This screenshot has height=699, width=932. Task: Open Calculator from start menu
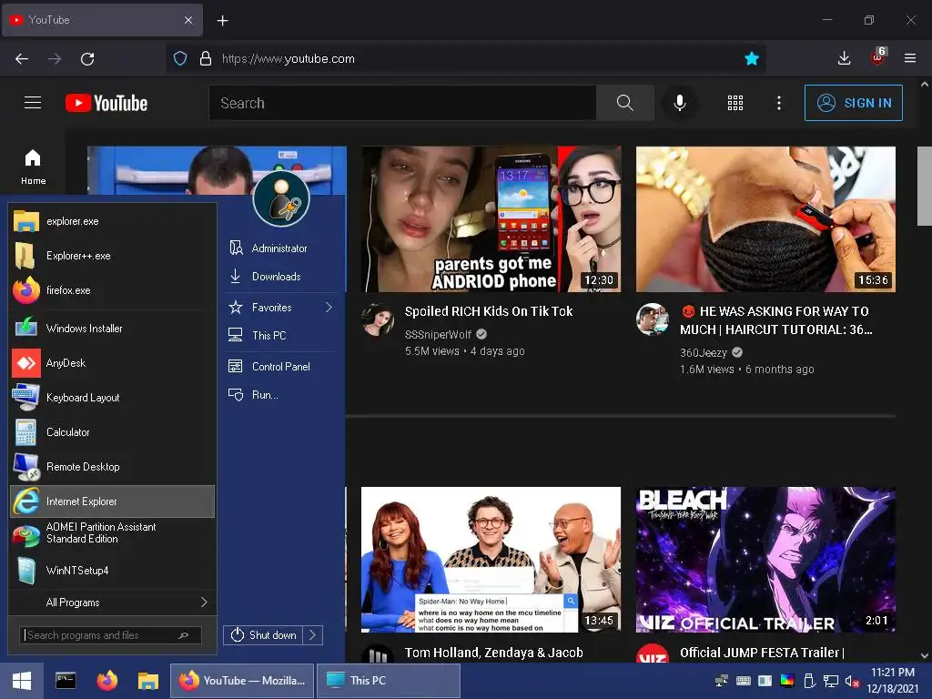(113, 432)
